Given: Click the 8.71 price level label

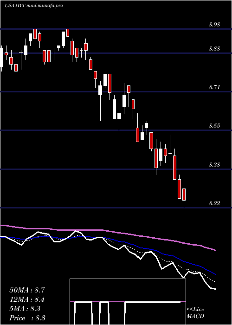Looking at the screenshot, I should 214,87.
